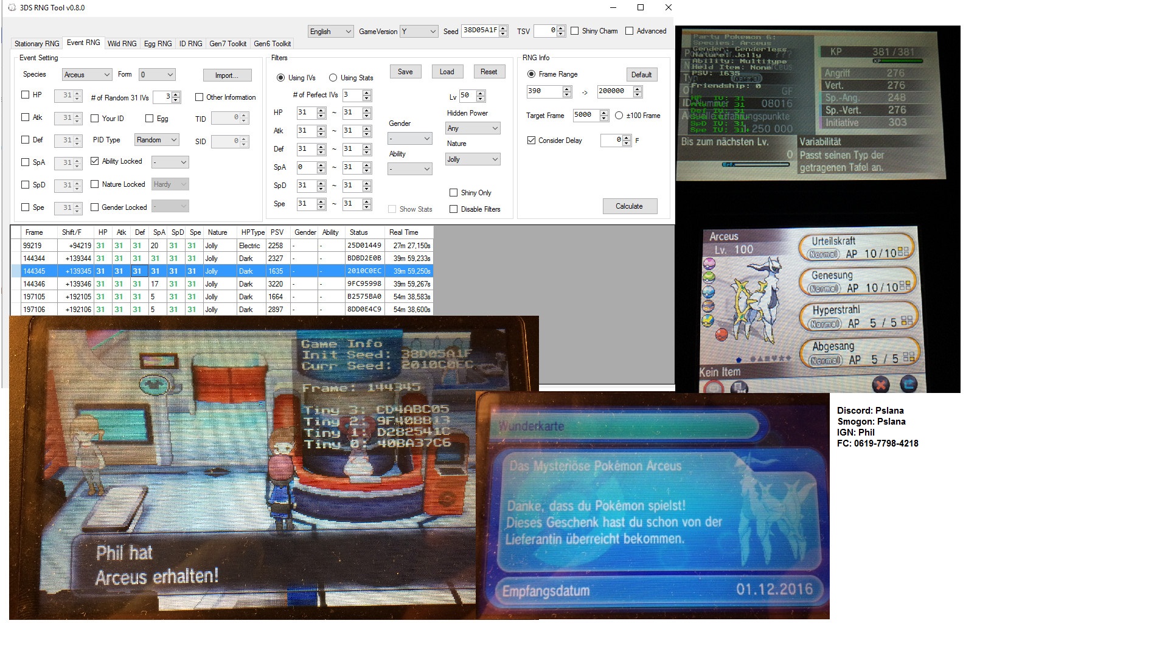The height and width of the screenshot is (657, 1168).
Task: Increment the Target Frame spinner
Action: [603, 113]
